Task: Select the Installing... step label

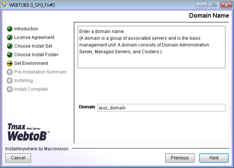Action: click(25, 81)
